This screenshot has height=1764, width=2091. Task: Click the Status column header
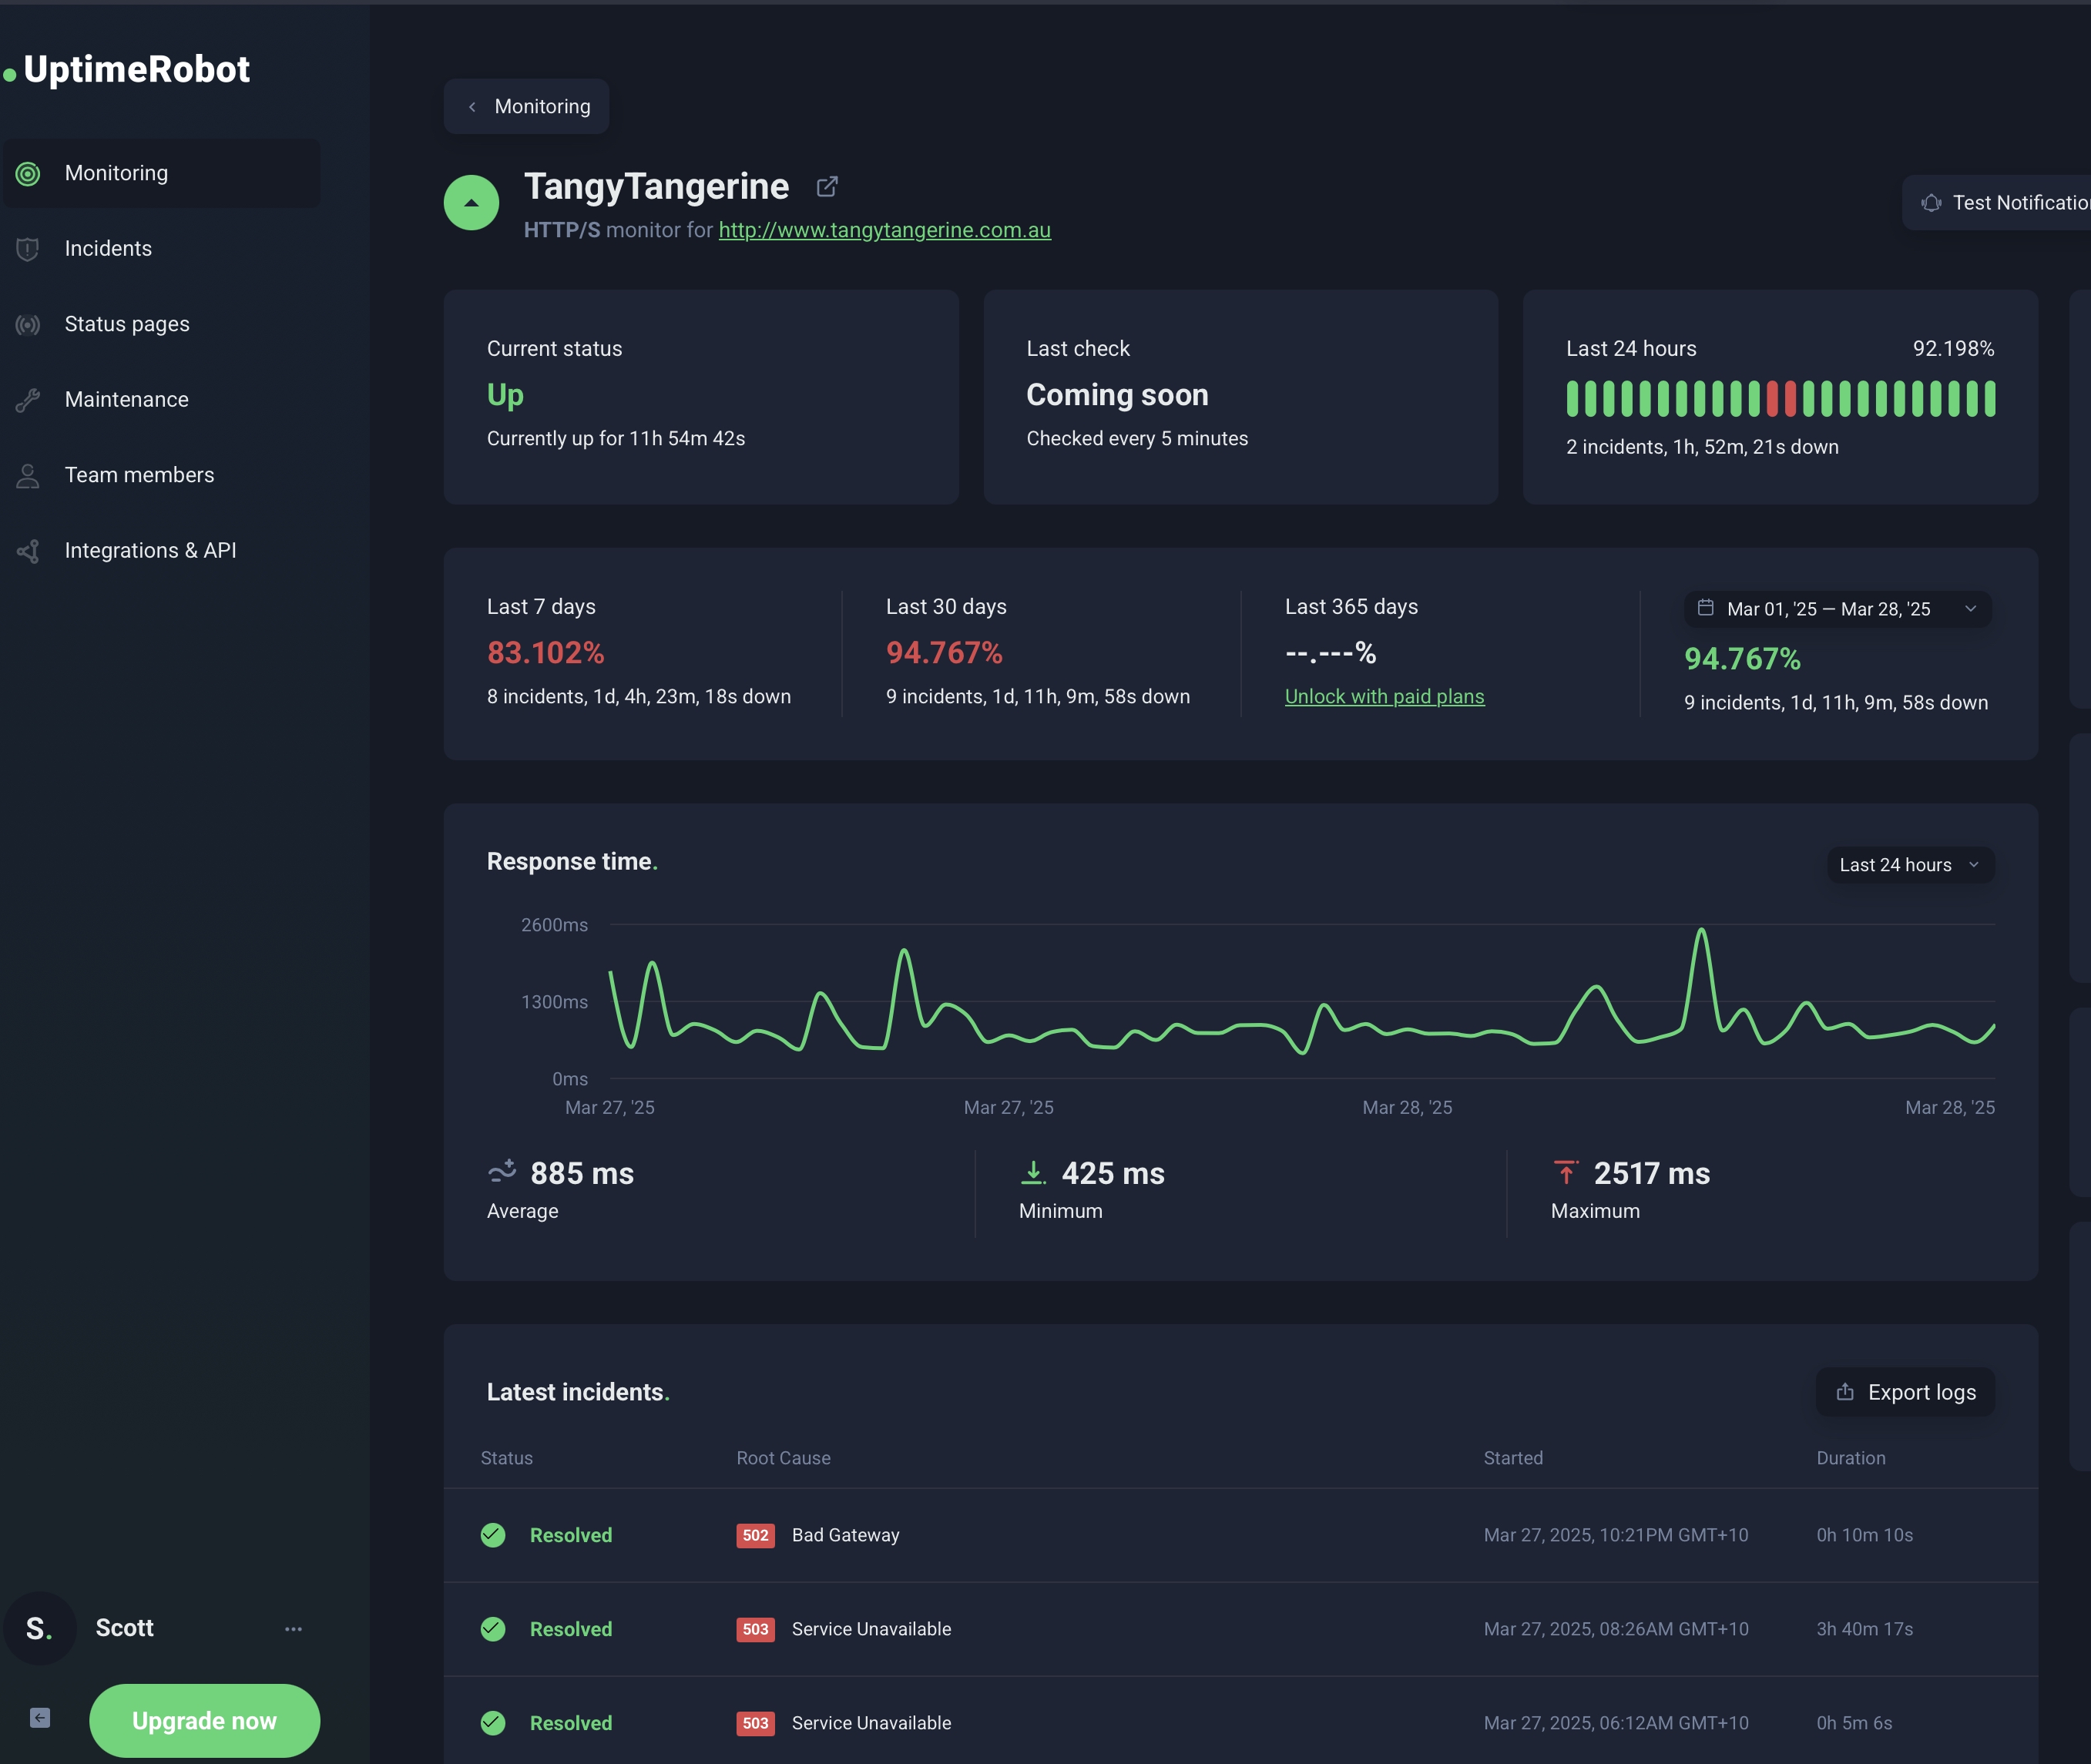point(507,1458)
